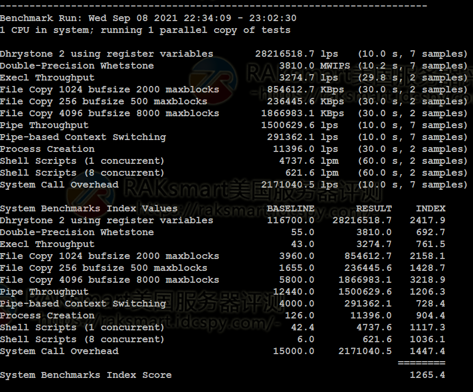Select the value 236445.6 KBps
The height and width of the screenshot is (392, 473).
(305, 102)
